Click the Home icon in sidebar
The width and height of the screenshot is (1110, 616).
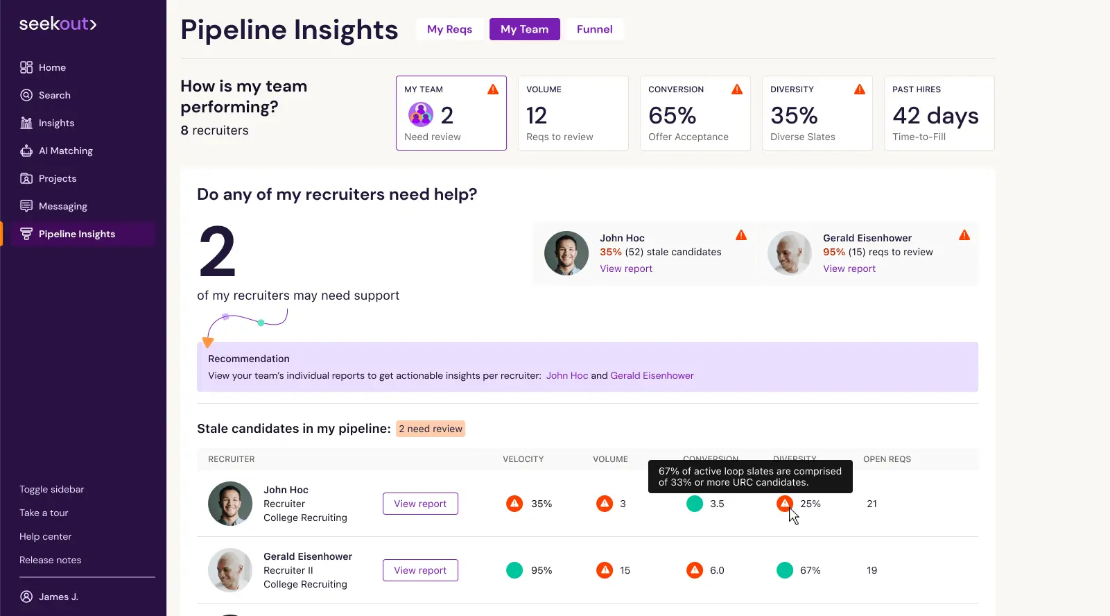(26, 67)
